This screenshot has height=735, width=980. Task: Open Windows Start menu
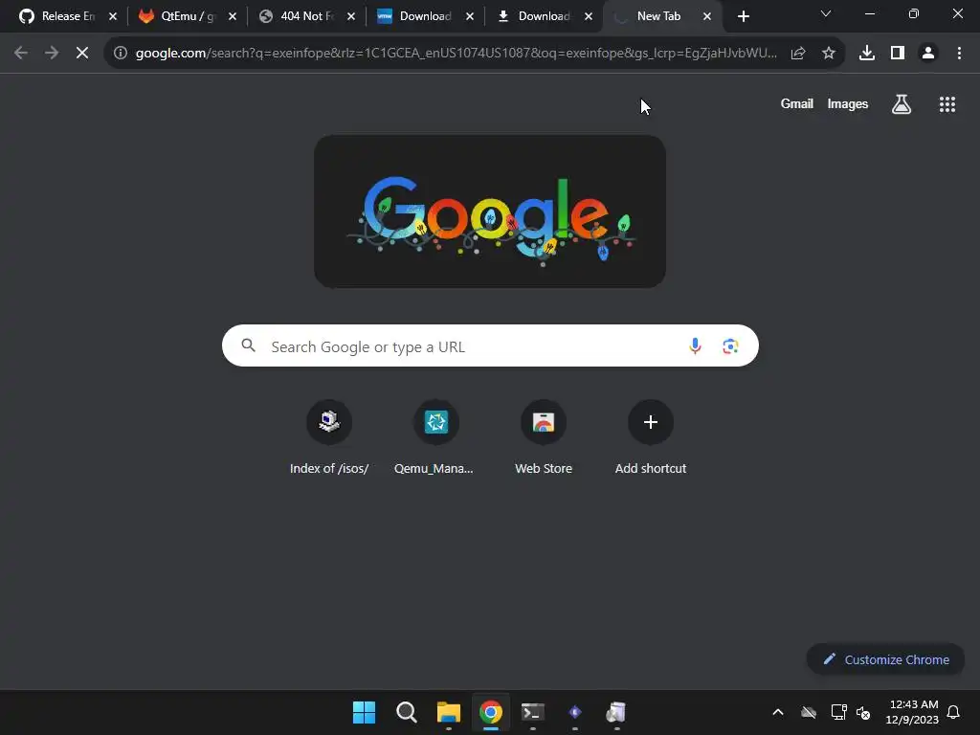364,712
